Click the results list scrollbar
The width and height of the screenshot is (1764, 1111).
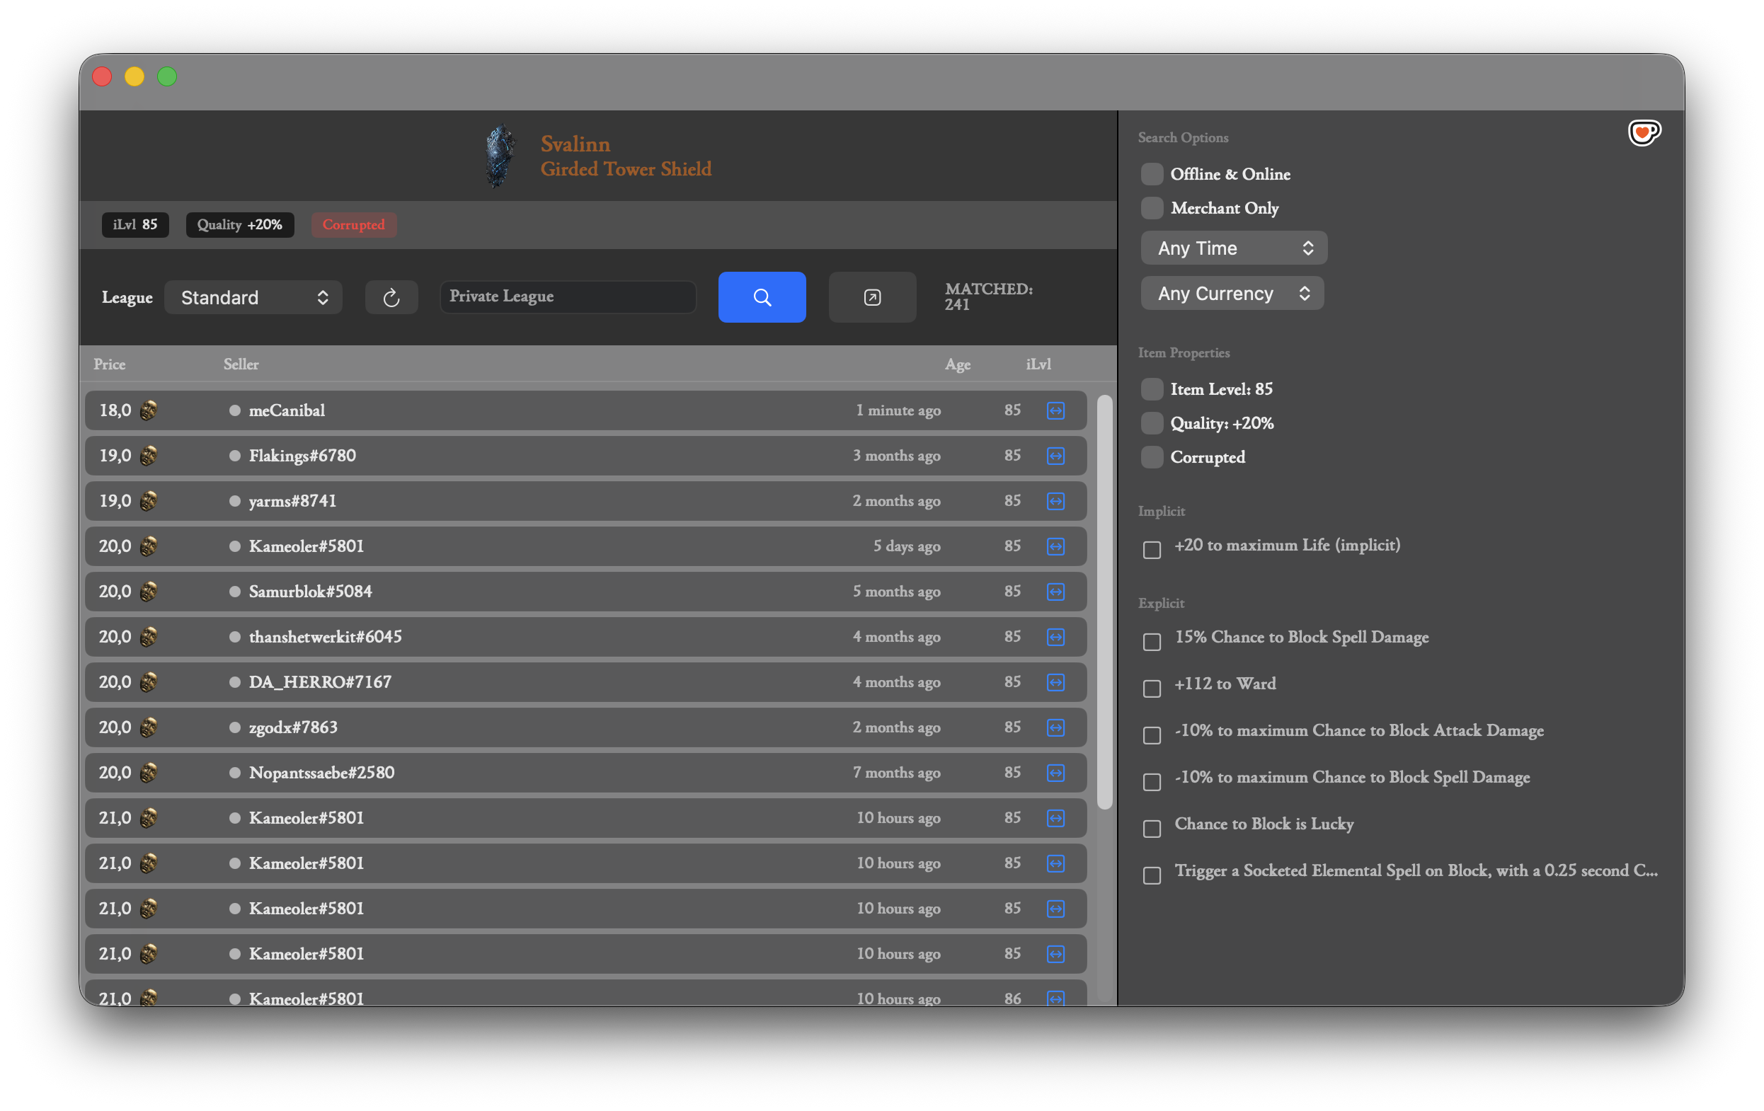click(x=1105, y=602)
